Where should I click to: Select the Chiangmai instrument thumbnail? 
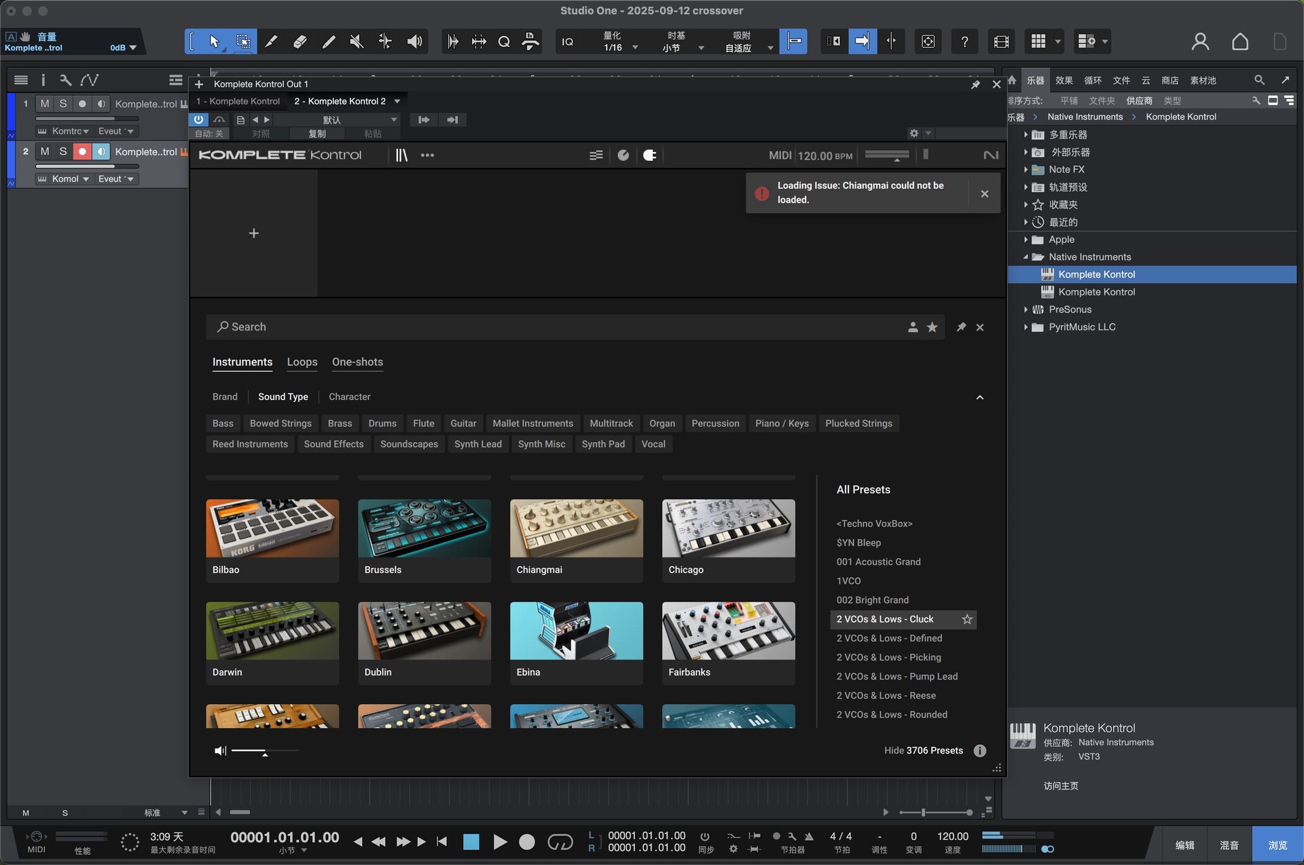[x=576, y=528]
